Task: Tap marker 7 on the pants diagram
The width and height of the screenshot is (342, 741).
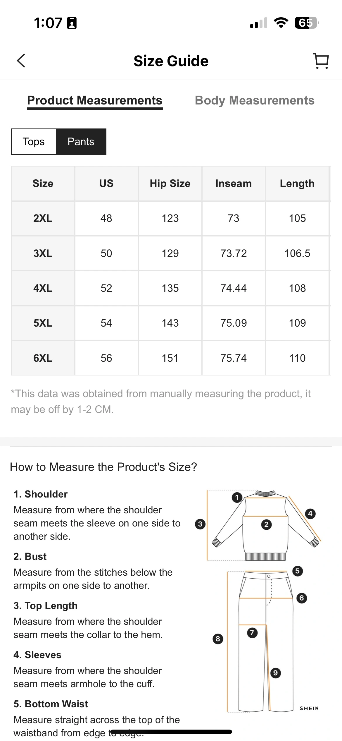Action: [252, 633]
